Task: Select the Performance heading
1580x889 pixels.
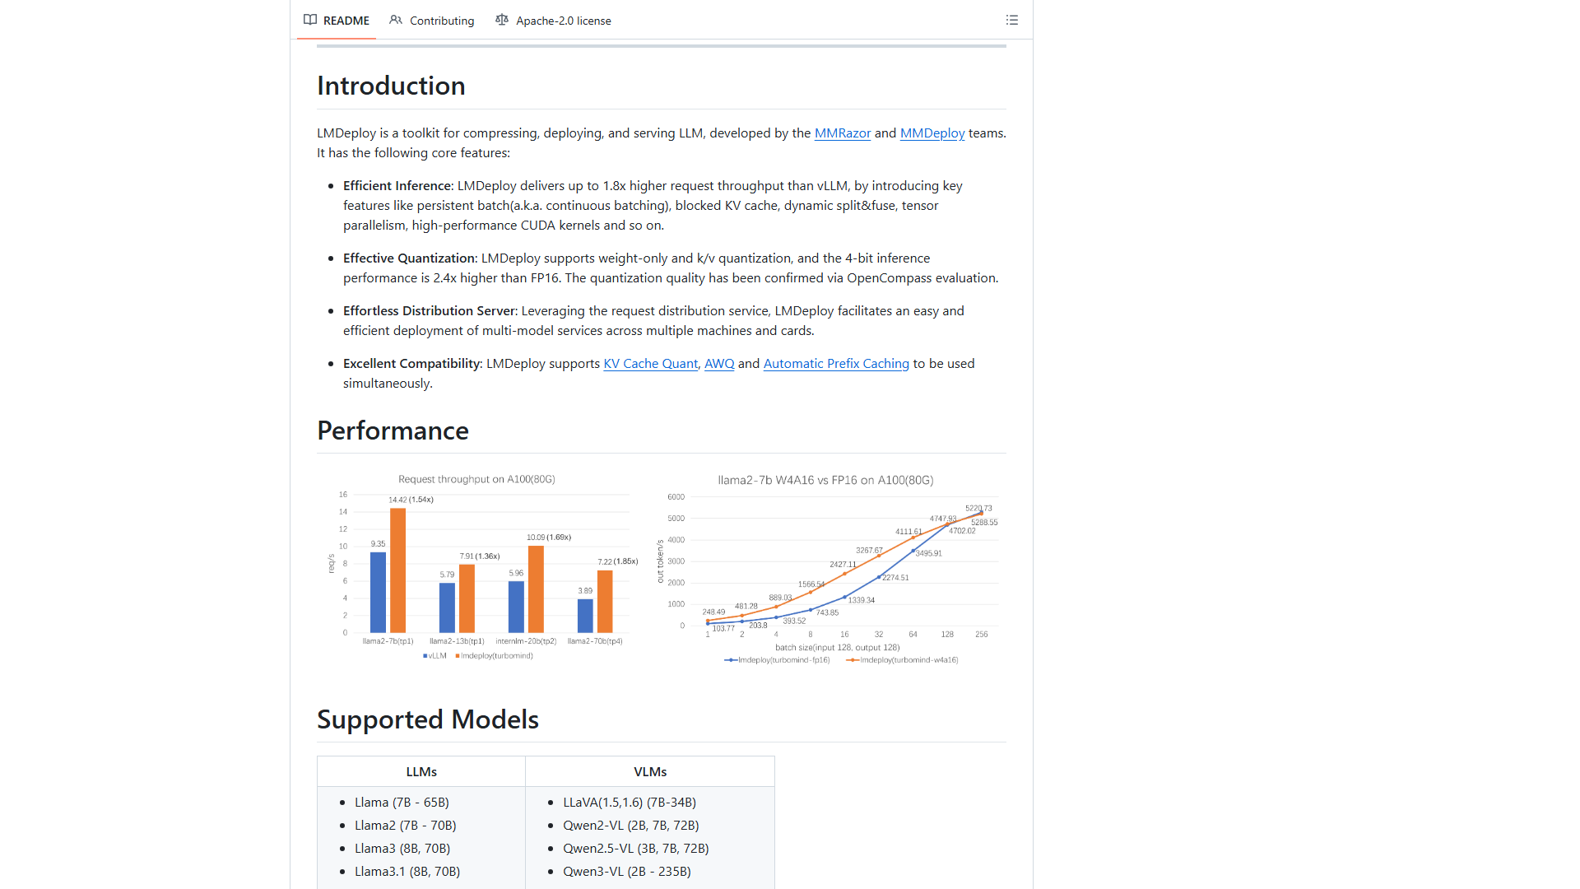Action: 393,431
